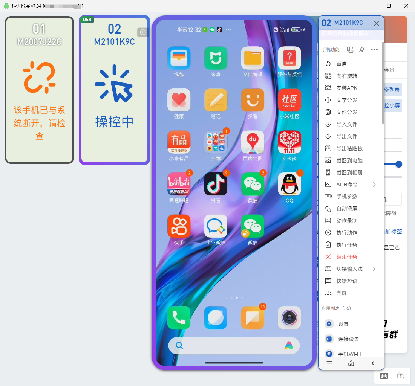Expand the 切换输入法 submenu

[374, 269]
